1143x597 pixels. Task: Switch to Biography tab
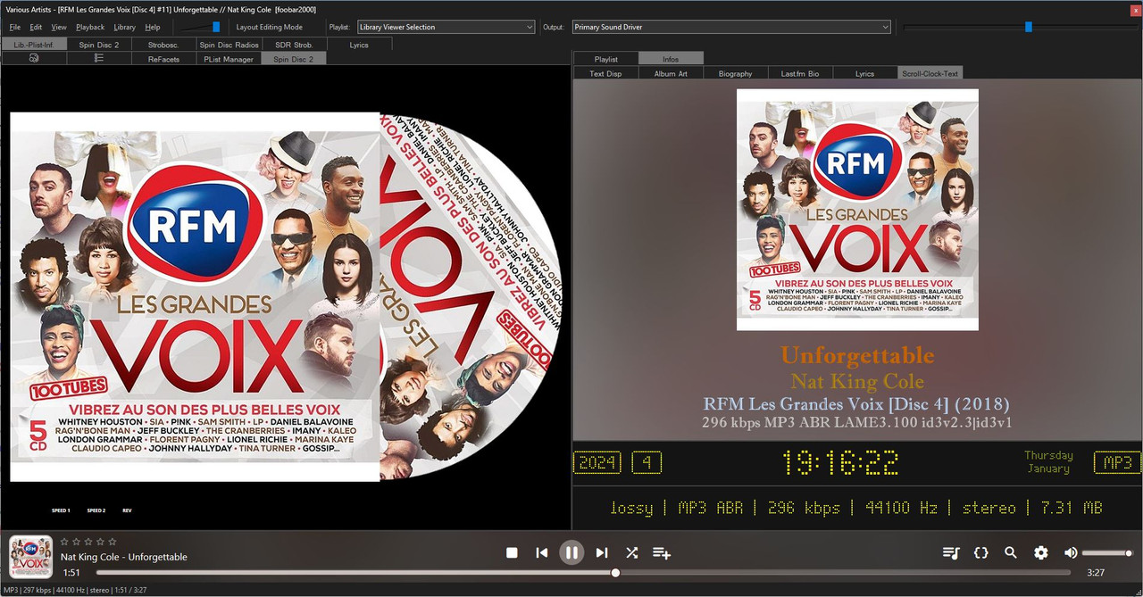tap(736, 73)
